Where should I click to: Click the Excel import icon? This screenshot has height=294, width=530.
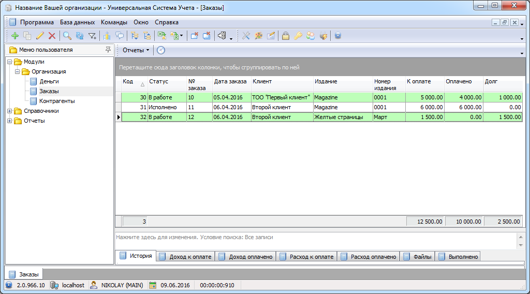pos(162,36)
